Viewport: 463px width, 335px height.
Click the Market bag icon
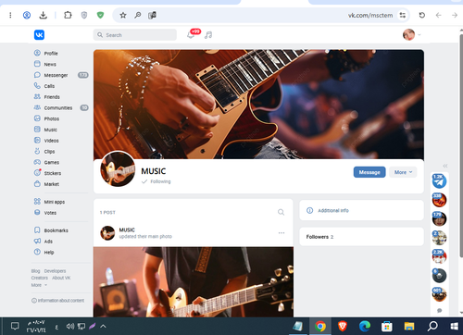(x=37, y=184)
